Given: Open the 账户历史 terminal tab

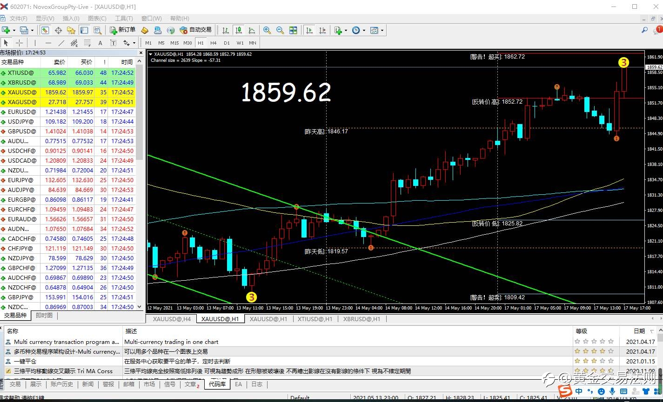Looking at the screenshot, I should click(x=62, y=384).
